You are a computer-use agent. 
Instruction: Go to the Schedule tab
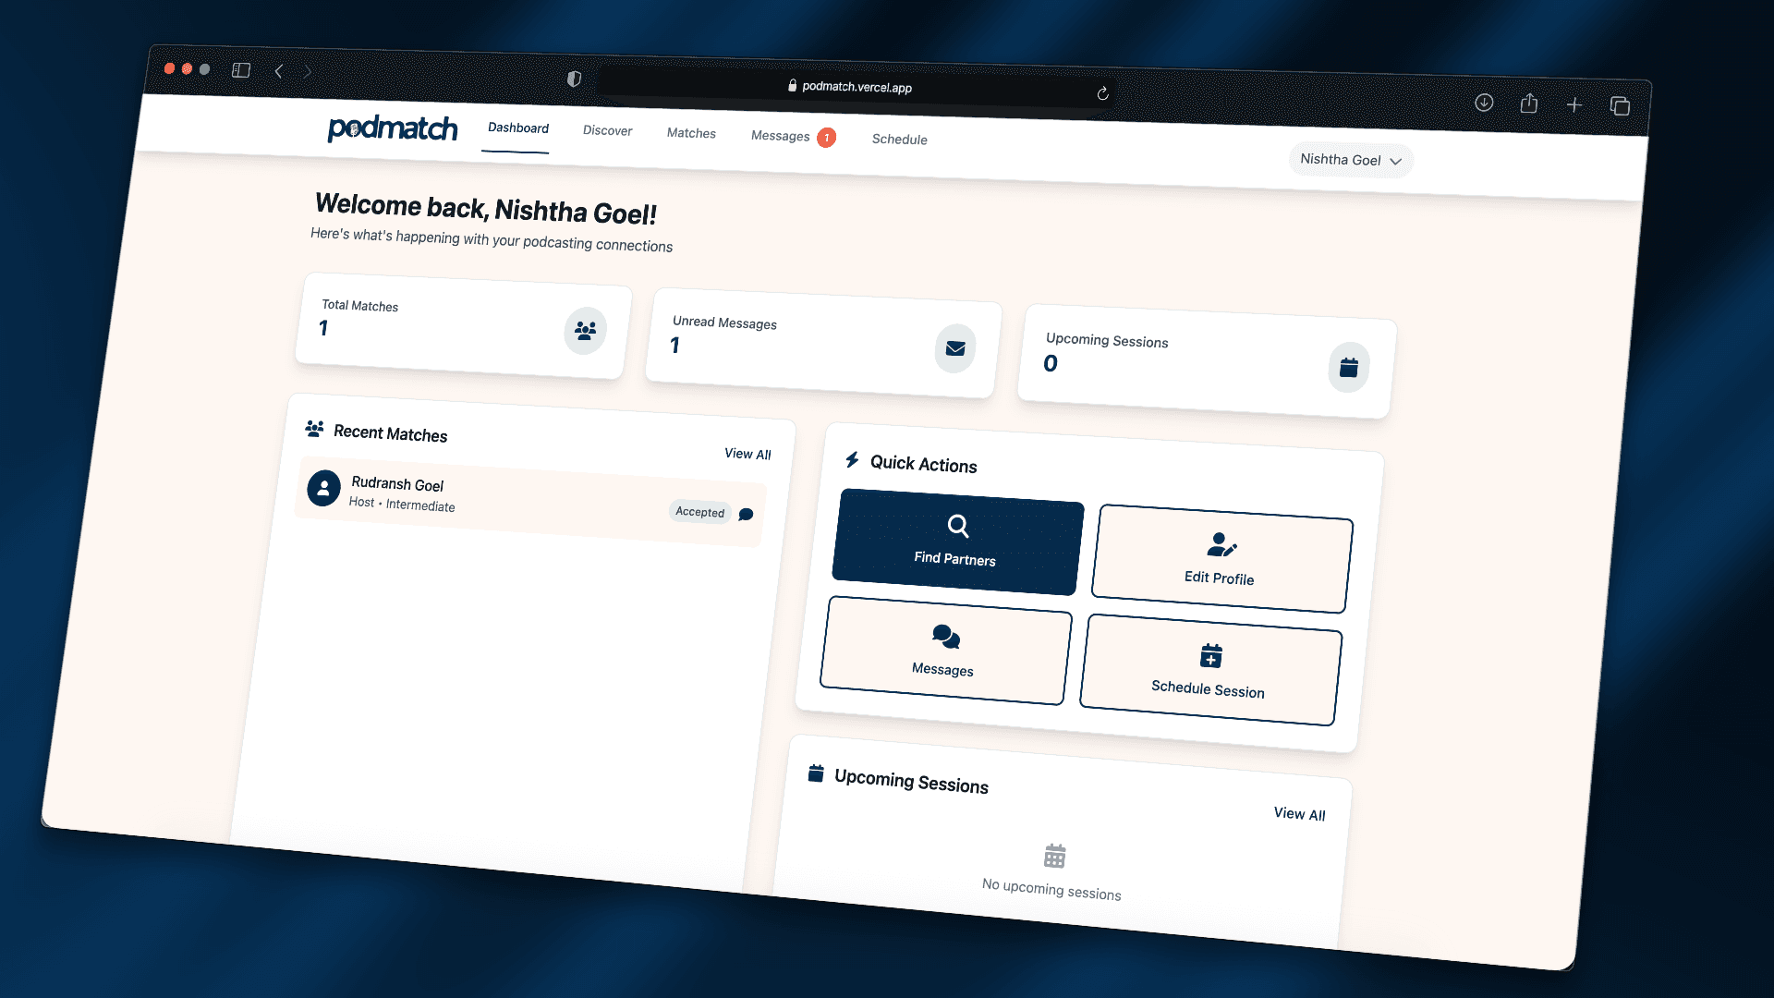point(899,140)
